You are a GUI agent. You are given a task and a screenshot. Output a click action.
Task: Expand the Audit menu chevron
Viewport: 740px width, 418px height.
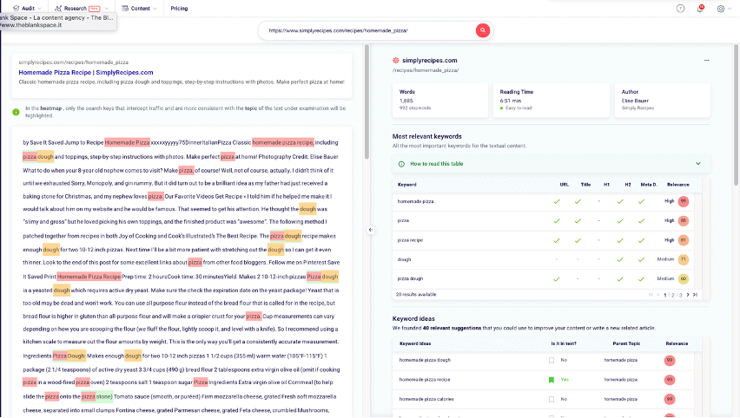(40, 9)
